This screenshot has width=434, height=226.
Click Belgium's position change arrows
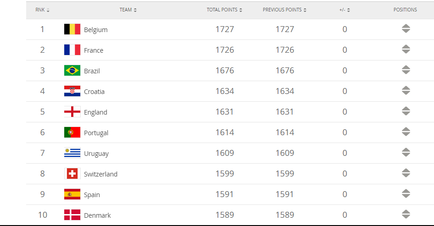coord(406,29)
